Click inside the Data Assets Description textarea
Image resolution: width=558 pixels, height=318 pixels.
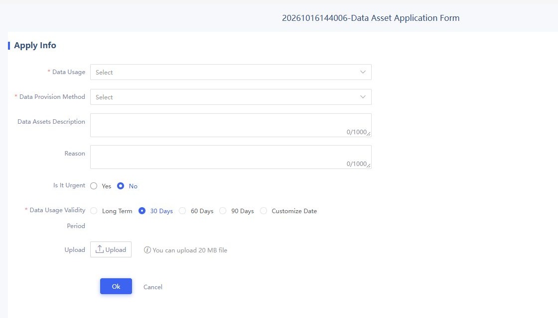[x=231, y=125]
